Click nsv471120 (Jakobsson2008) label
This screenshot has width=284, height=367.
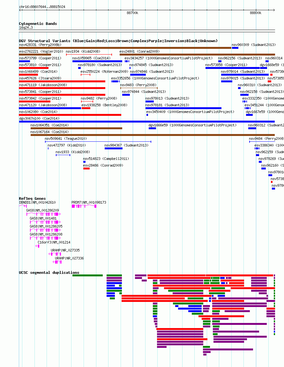[43, 105]
